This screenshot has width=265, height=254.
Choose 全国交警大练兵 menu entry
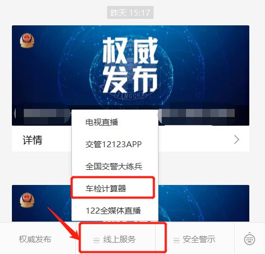pos(115,166)
